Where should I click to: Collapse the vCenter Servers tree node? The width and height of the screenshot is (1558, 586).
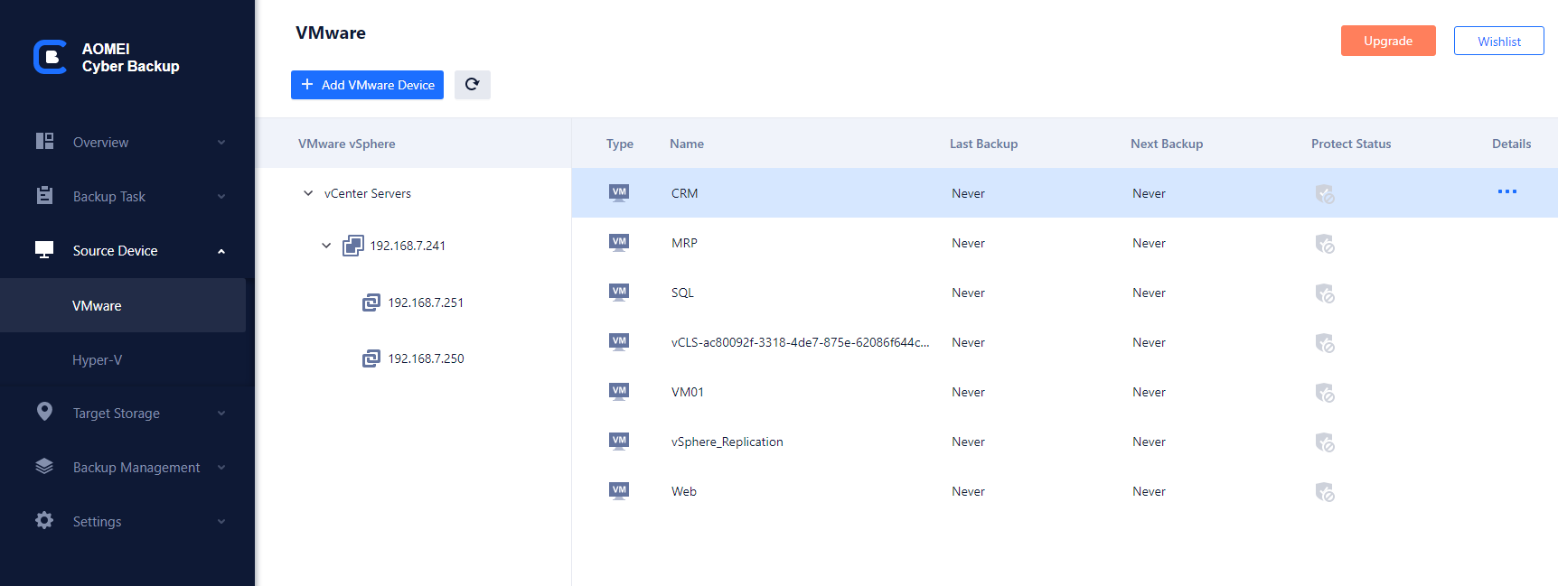pos(308,193)
